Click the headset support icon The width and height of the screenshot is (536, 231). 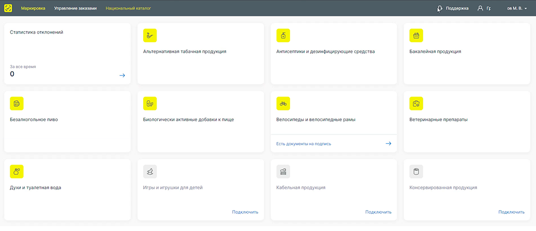pyautogui.click(x=440, y=9)
